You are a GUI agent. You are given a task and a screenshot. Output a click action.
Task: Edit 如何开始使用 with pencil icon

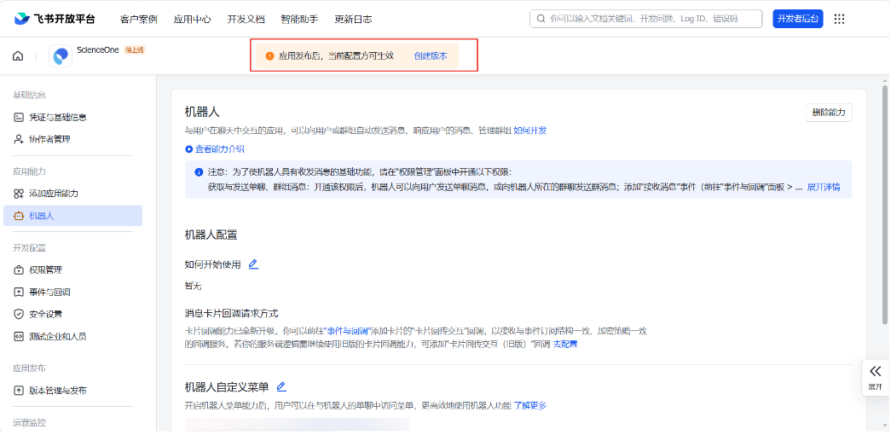click(x=253, y=264)
